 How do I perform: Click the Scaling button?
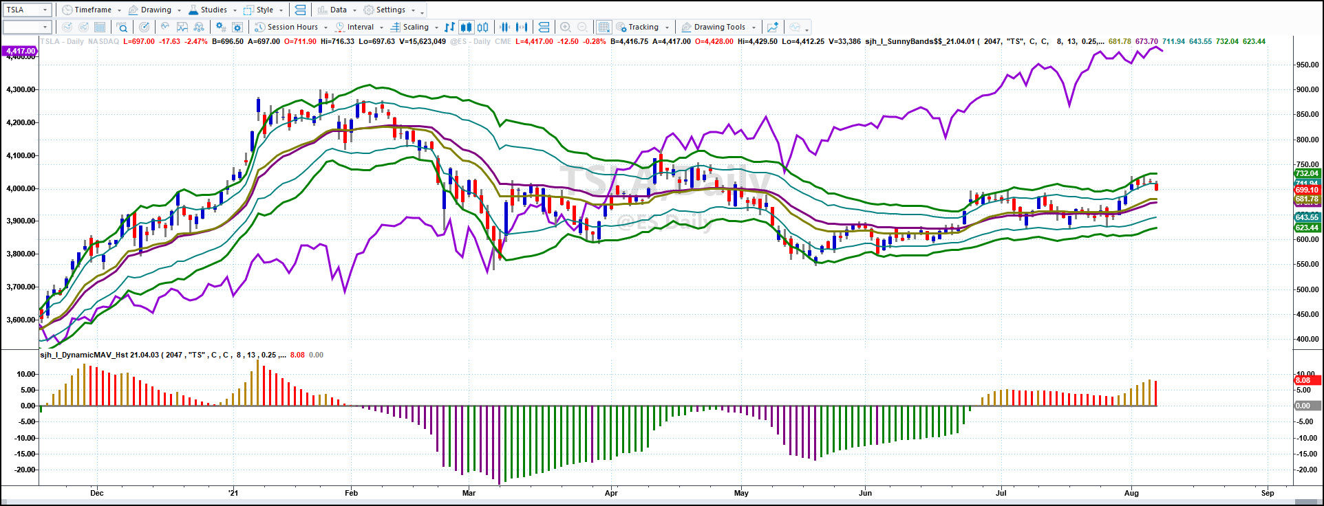[x=409, y=27]
